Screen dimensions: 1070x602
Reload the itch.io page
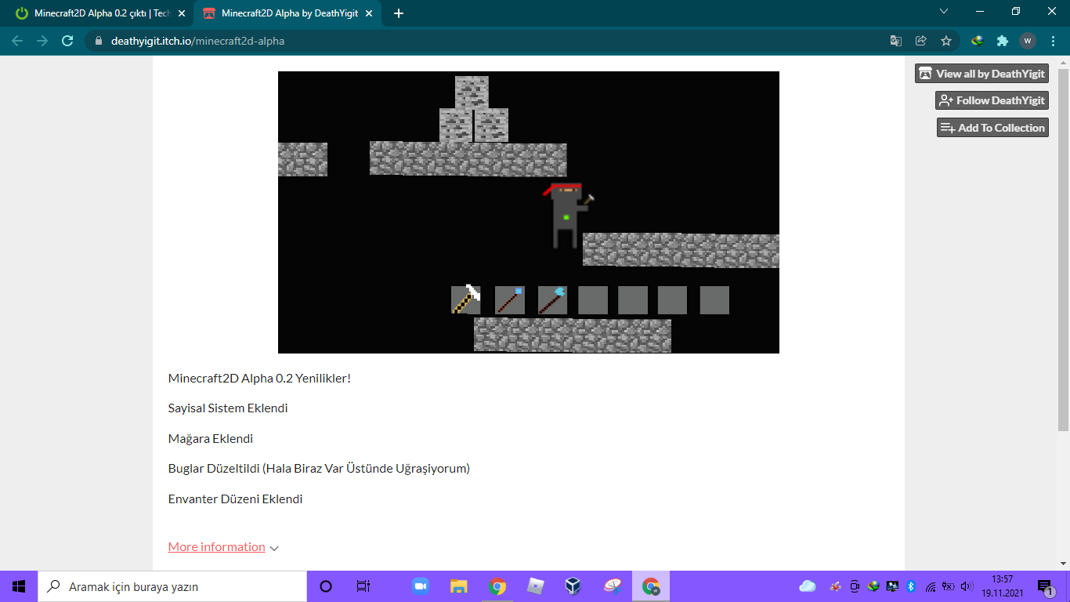pos(67,41)
